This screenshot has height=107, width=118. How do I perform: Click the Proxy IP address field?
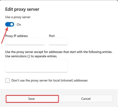[x=25, y=41]
